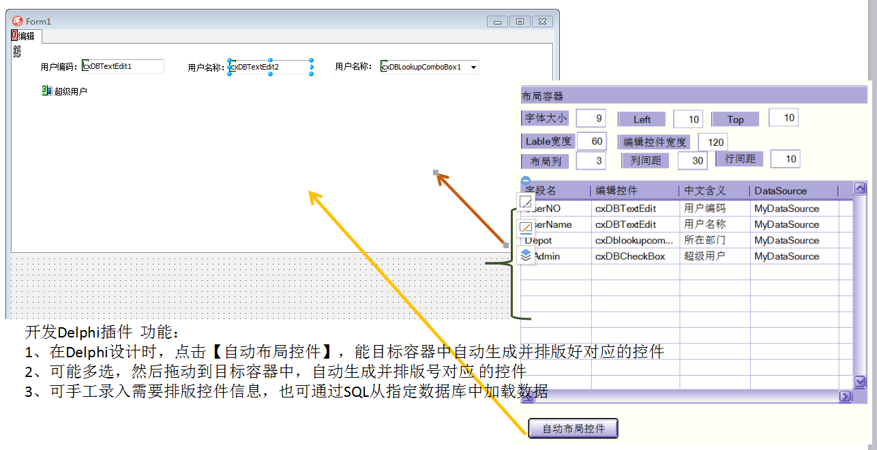Click the stacked layers icon beside Admin row

(526, 255)
